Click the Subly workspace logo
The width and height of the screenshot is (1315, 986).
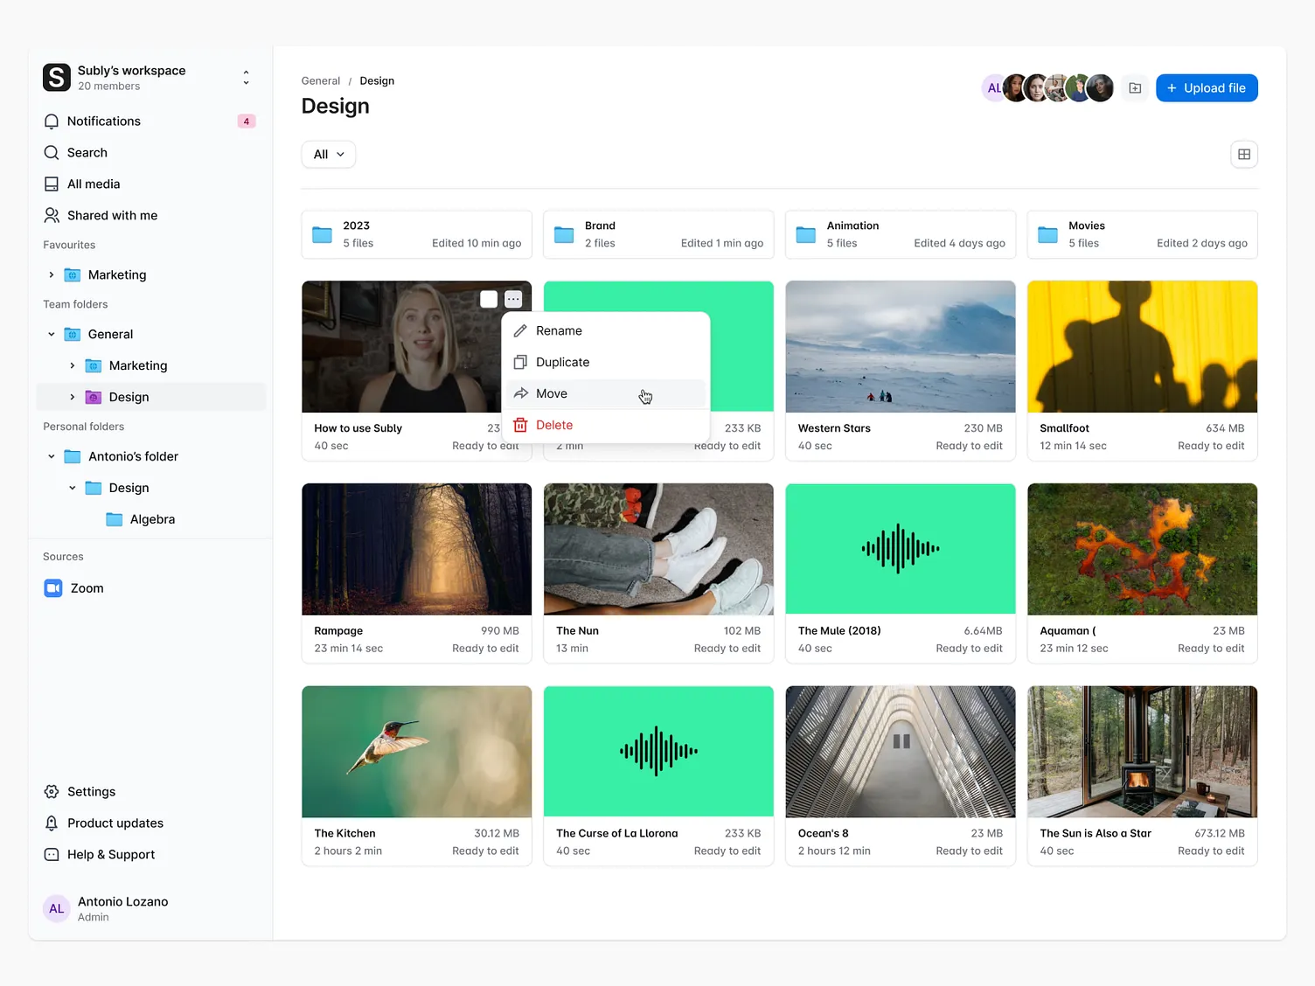(x=56, y=78)
